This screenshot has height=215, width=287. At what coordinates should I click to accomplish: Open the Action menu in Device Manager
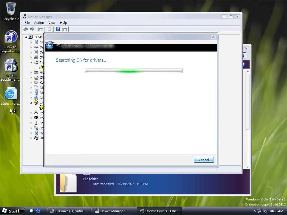39,23
